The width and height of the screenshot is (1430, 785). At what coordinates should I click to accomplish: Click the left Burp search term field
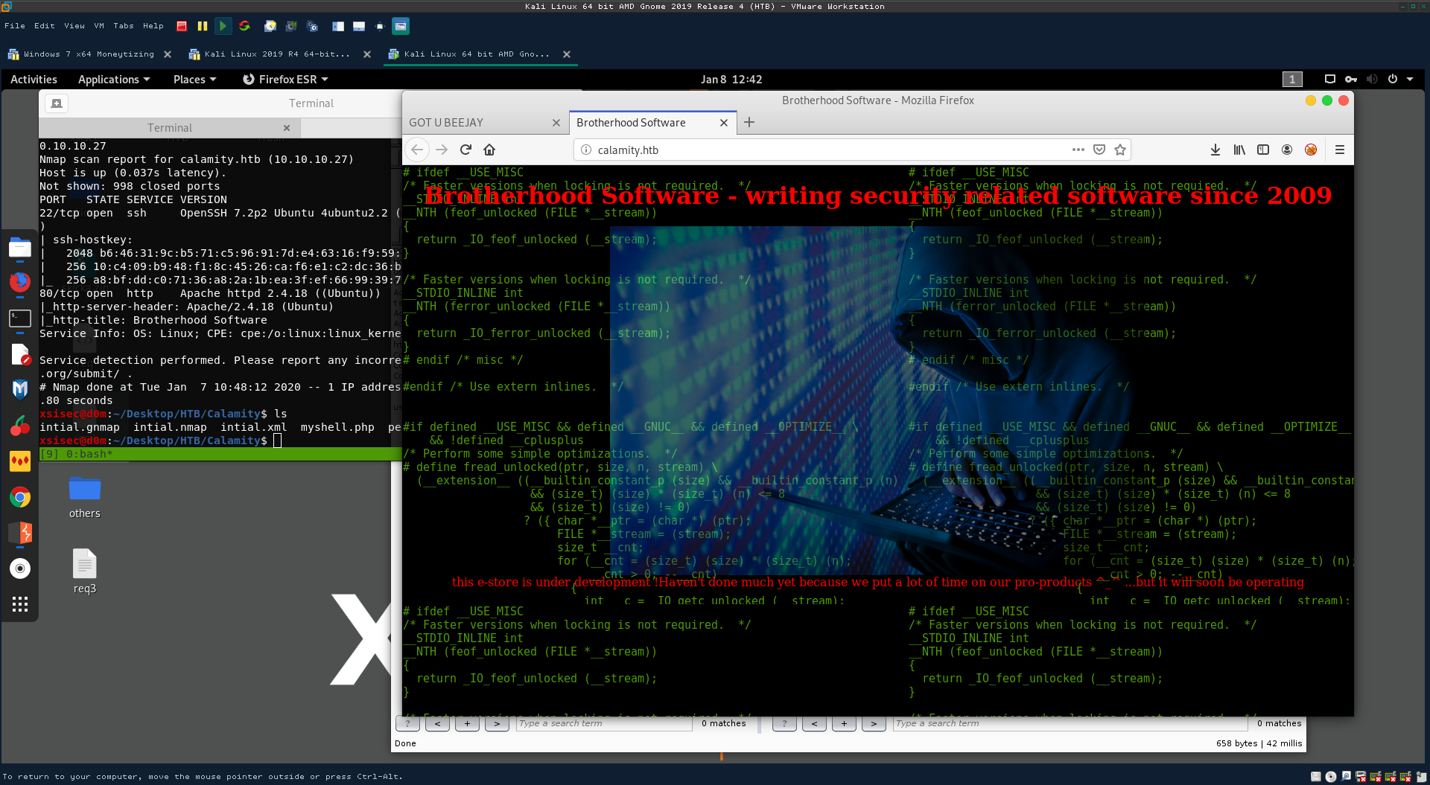(603, 723)
